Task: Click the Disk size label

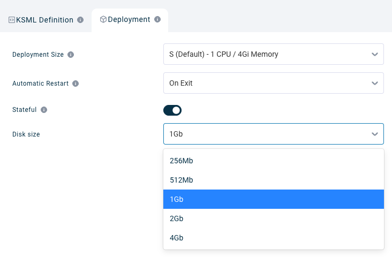Action: [26, 134]
